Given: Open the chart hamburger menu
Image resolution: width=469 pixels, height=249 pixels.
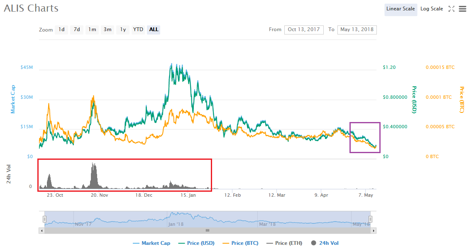Looking at the screenshot, I should coord(463,9).
